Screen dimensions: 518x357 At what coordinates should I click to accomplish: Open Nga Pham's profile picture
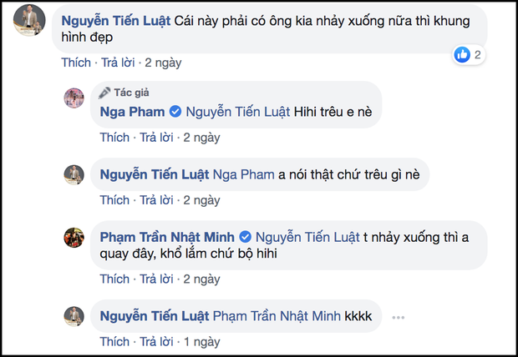coord(74,98)
